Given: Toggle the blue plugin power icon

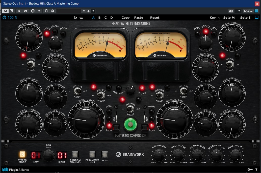Looking at the screenshot, I should [4, 17].
